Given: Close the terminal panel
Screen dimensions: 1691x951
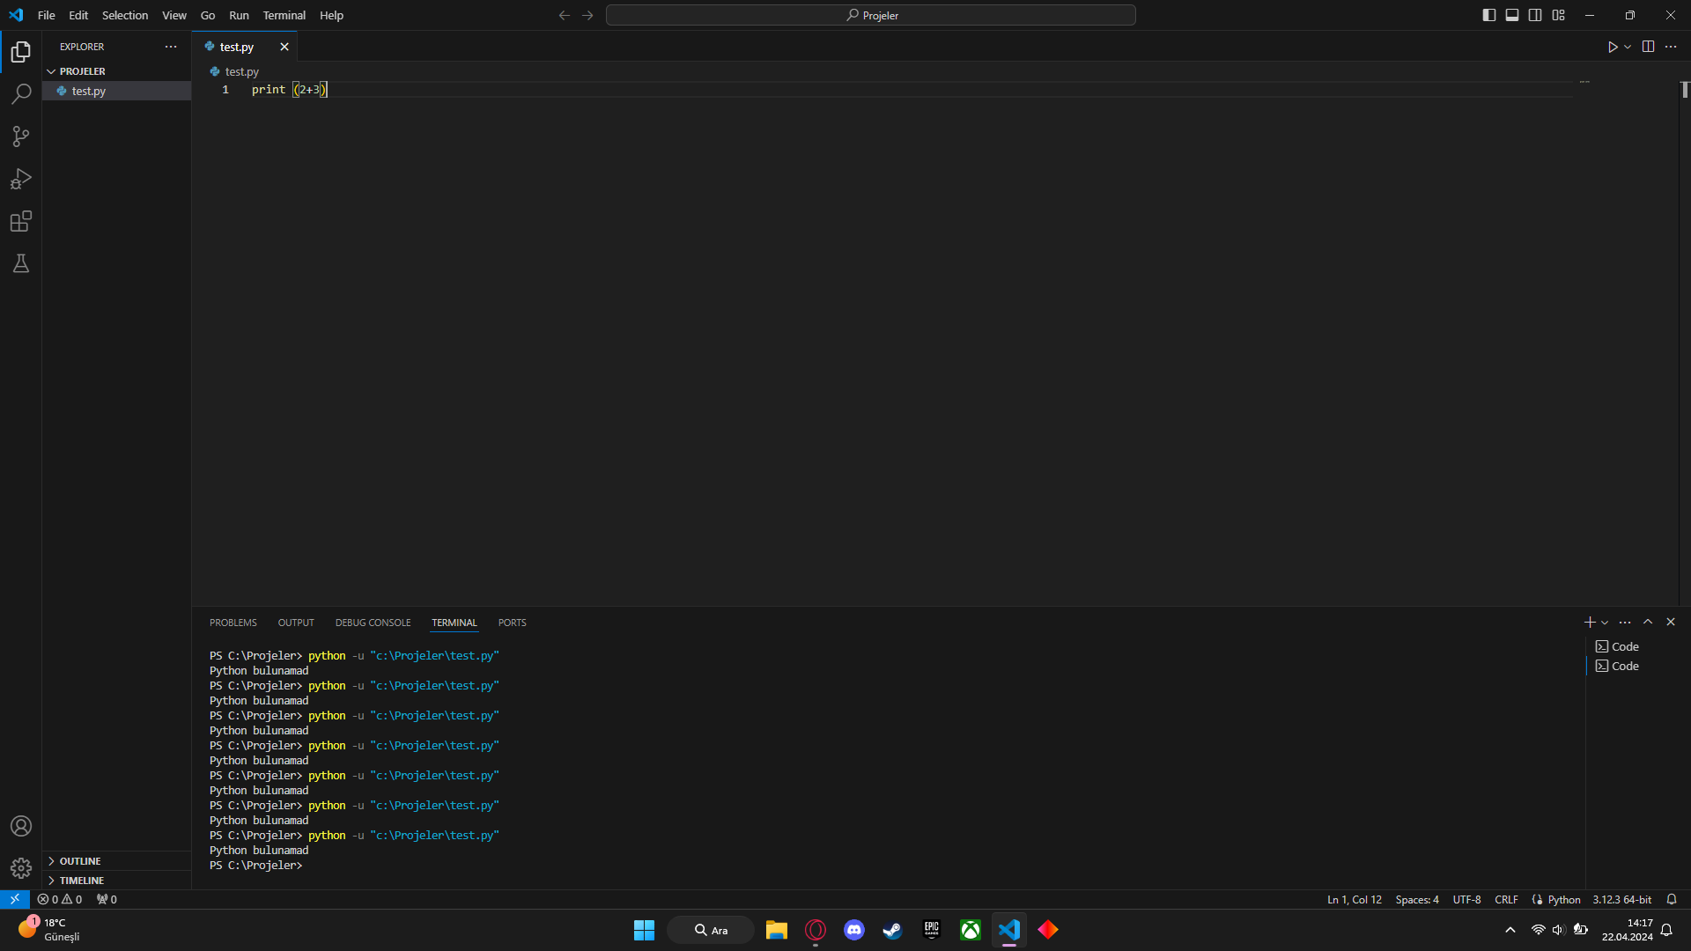Looking at the screenshot, I should (1671, 622).
